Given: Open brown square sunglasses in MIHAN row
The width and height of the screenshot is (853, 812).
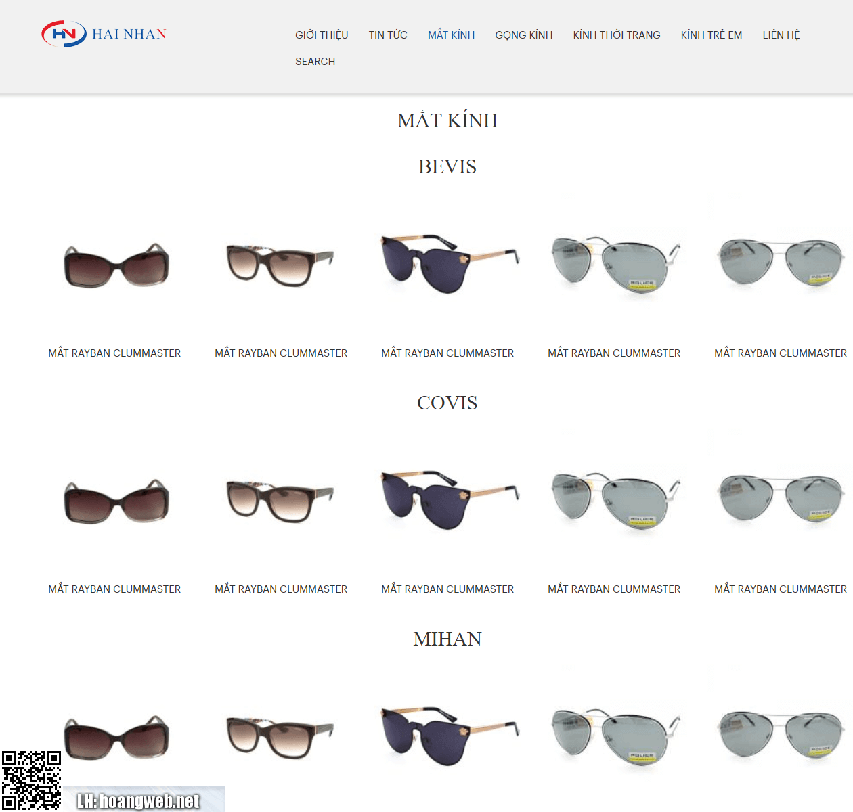Looking at the screenshot, I should 280,738.
